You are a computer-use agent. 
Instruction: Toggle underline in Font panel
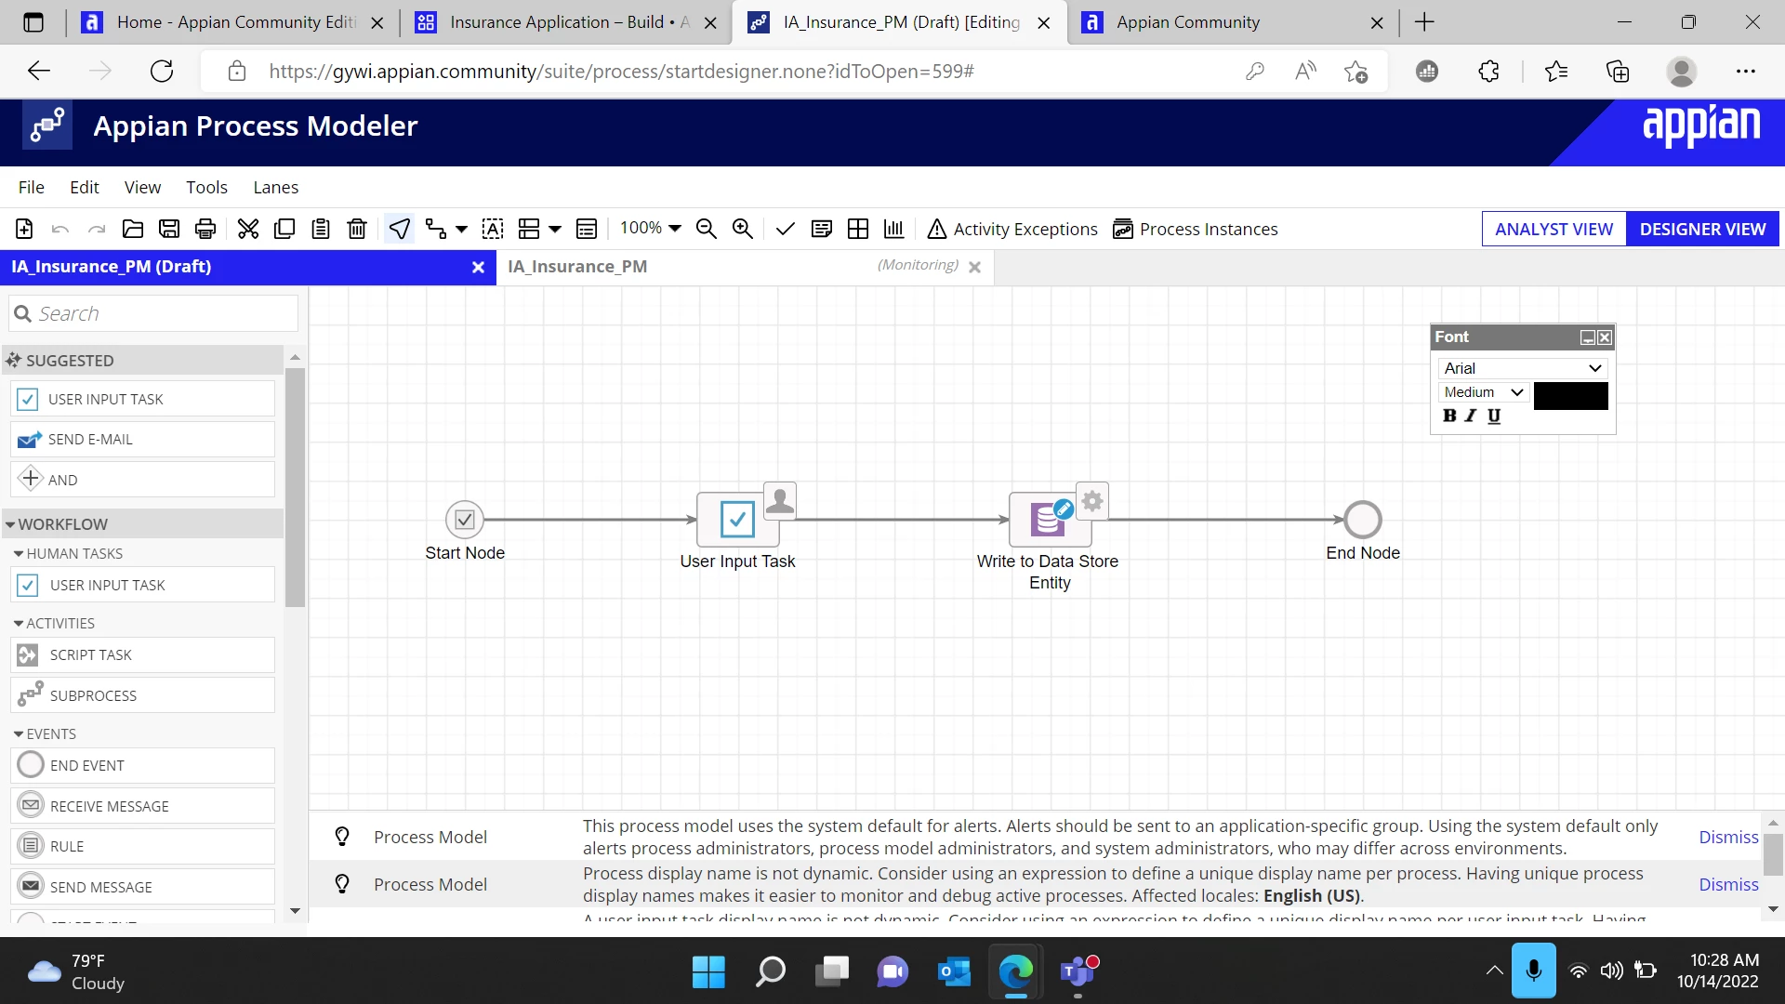[1494, 416]
